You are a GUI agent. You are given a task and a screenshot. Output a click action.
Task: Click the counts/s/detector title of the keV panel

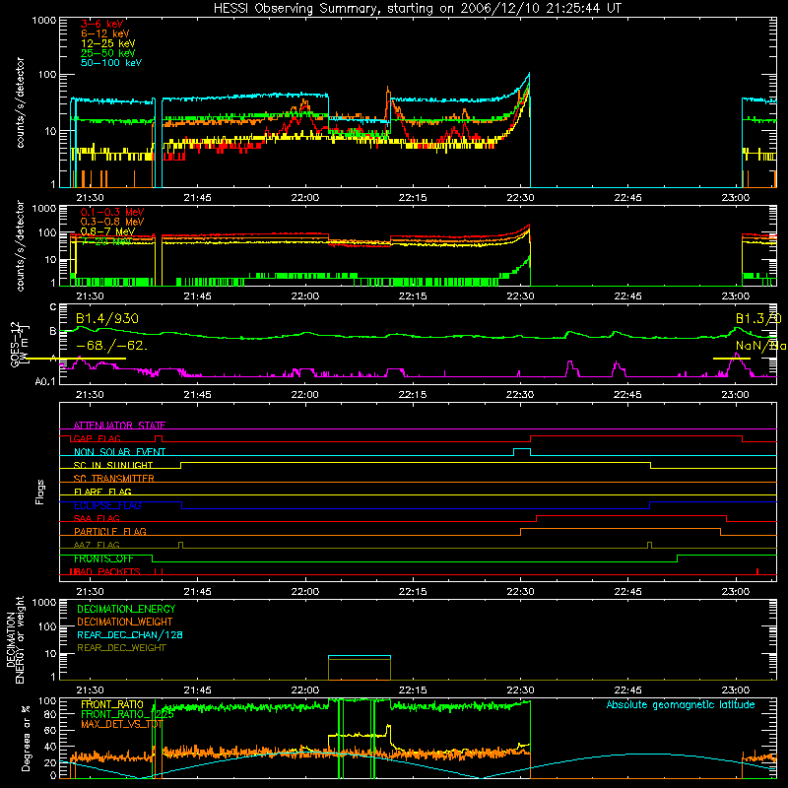coord(21,102)
